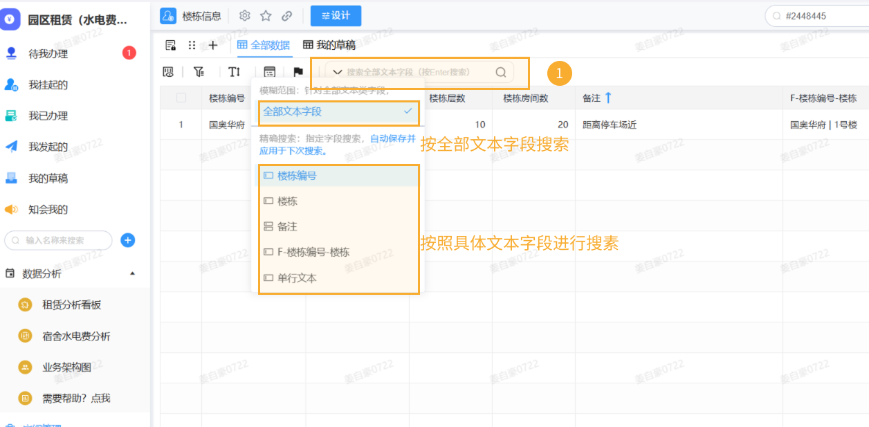Open 我挂起的 in the sidebar
Image resolution: width=869 pixels, height=427 pixels.
tap(48, 84)
